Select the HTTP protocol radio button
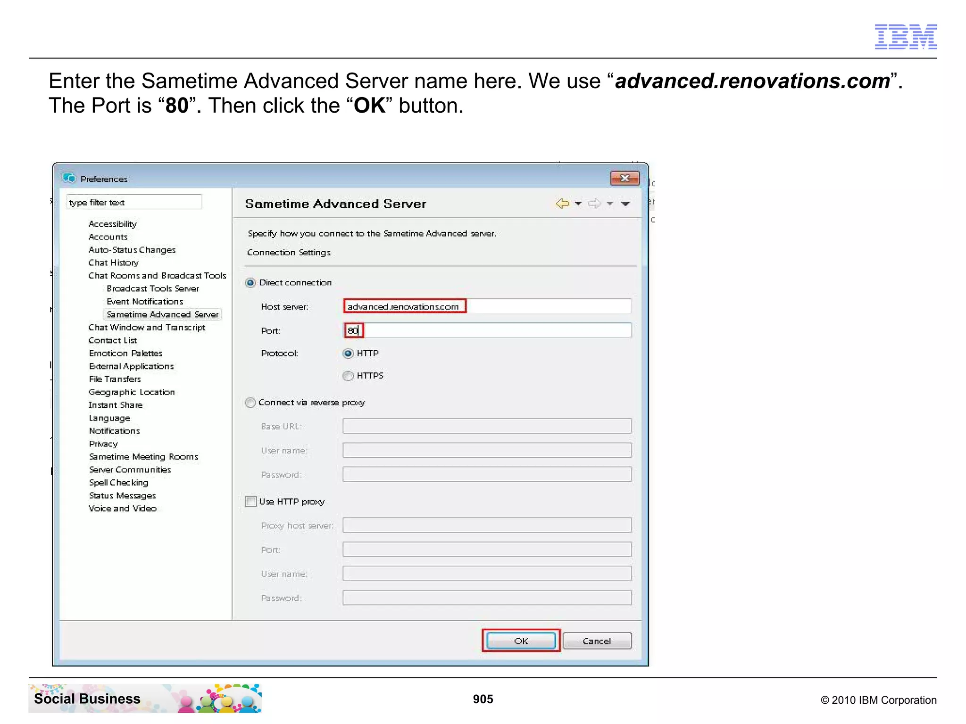Image resolution: width=966 pixels, height=724 pixels. coord(348,354)
